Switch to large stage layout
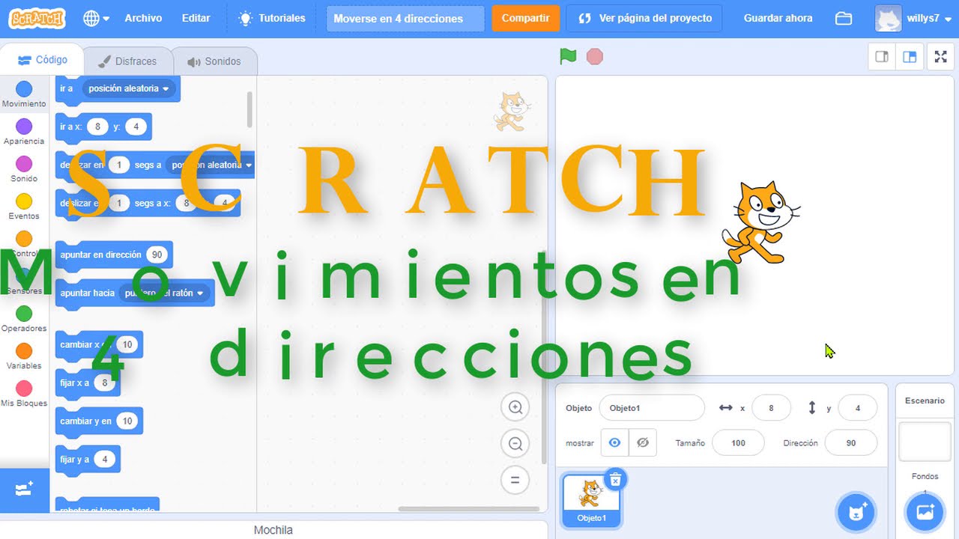The width and height of the screenshot is (959, 539). coord(910,57)
